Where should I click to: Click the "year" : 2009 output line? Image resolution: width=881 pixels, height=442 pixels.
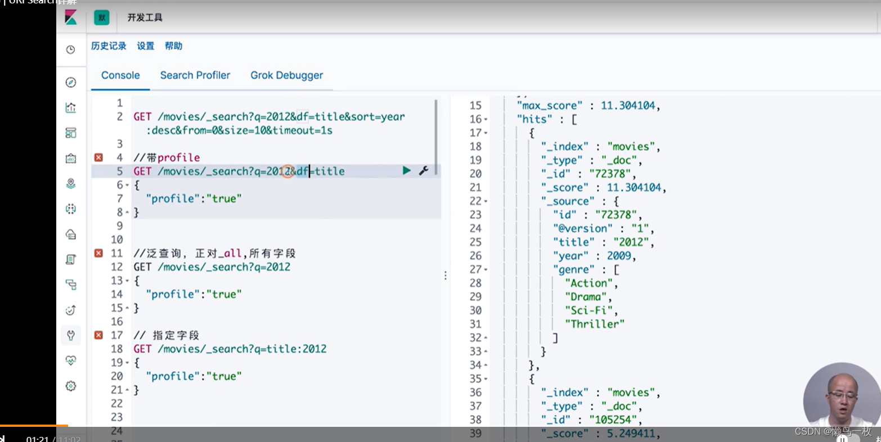[x=595, y=256]
